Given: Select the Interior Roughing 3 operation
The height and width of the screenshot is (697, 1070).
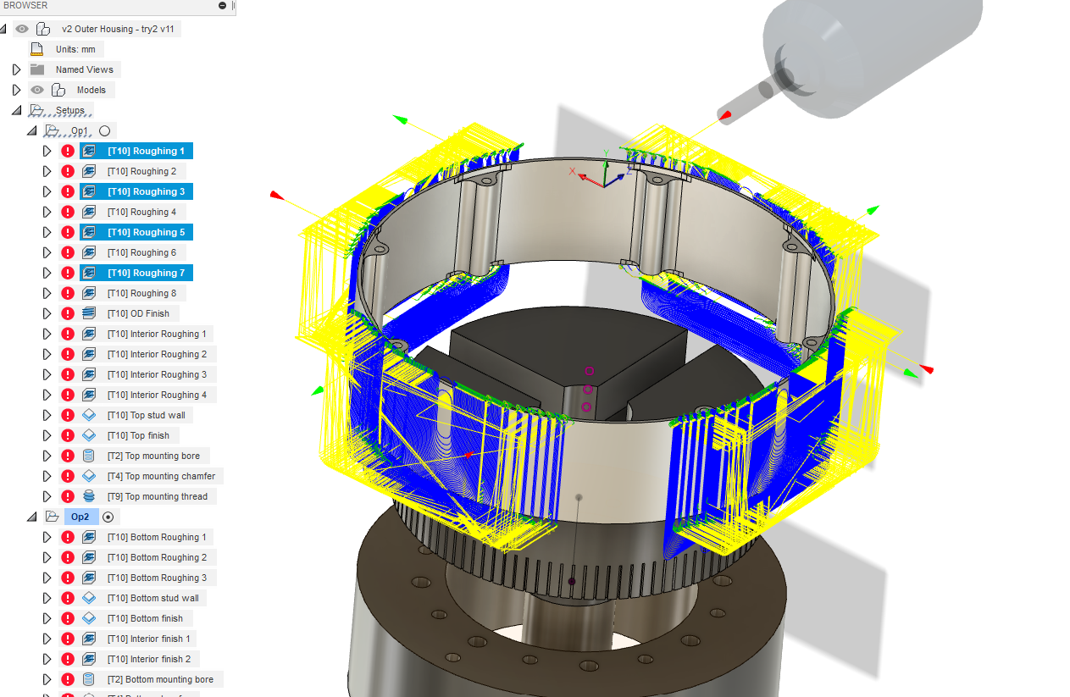Looking at the screenshot, I should [x=157, y=374].
